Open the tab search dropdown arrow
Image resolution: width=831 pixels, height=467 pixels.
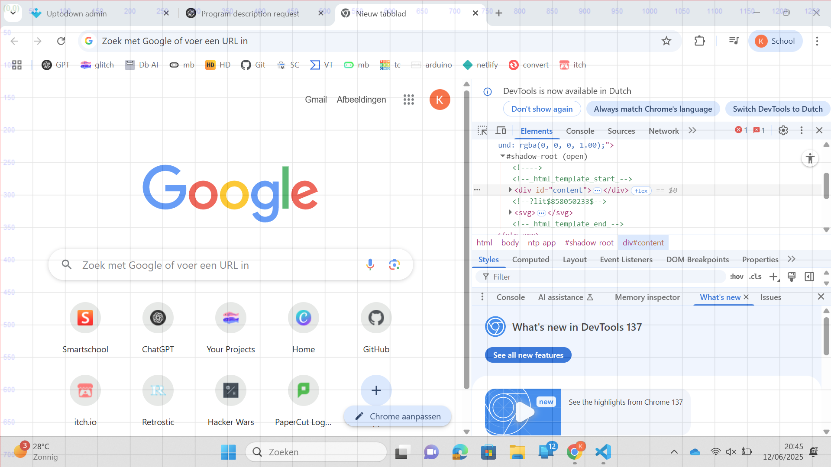click(13, 13)
